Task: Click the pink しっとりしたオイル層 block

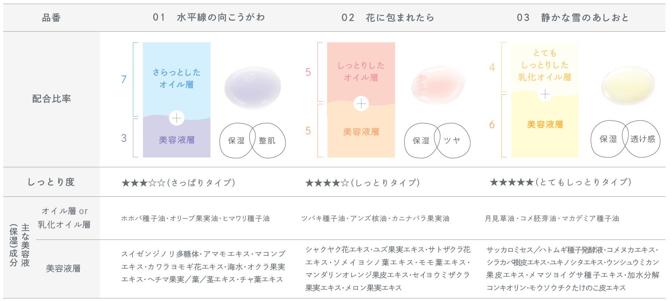Action: pos(361,71)
